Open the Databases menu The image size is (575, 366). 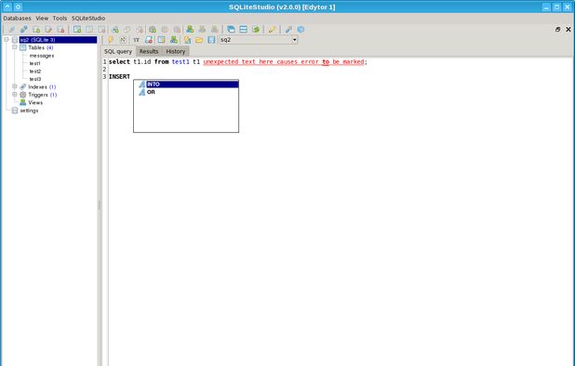pos(18,18)
